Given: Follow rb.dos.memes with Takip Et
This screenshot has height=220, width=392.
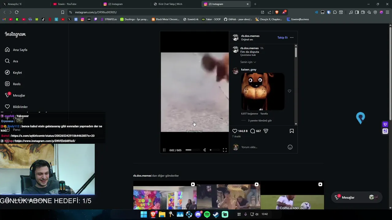Looking at the screenshot, I should click(282, 38).
